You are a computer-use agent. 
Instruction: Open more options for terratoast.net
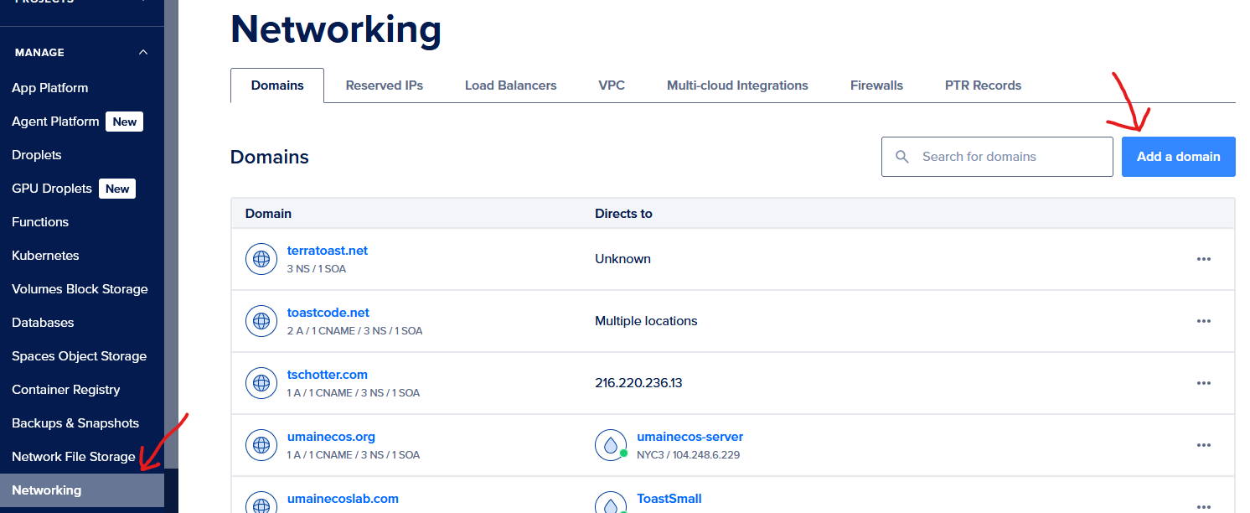pyautogui.click(x=1204, y=259)
